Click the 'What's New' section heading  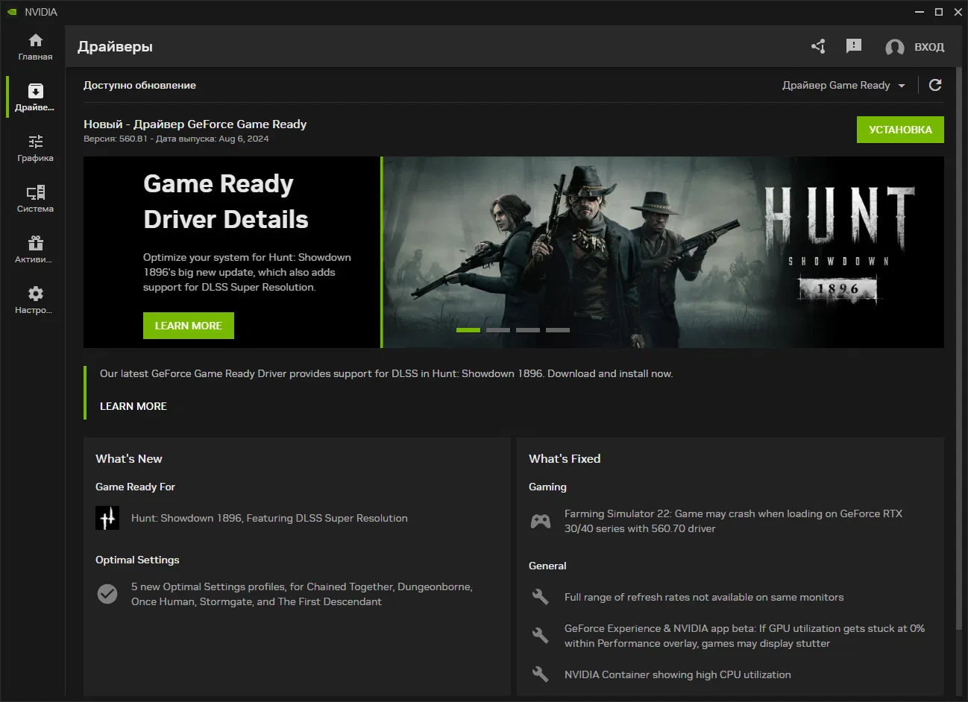(x=129, y=458)
